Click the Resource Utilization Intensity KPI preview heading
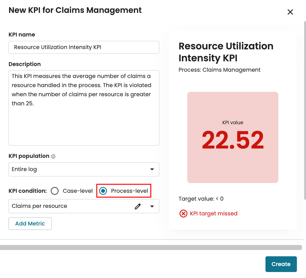This screenshot has width=306, height=278. tap(226, 52)
